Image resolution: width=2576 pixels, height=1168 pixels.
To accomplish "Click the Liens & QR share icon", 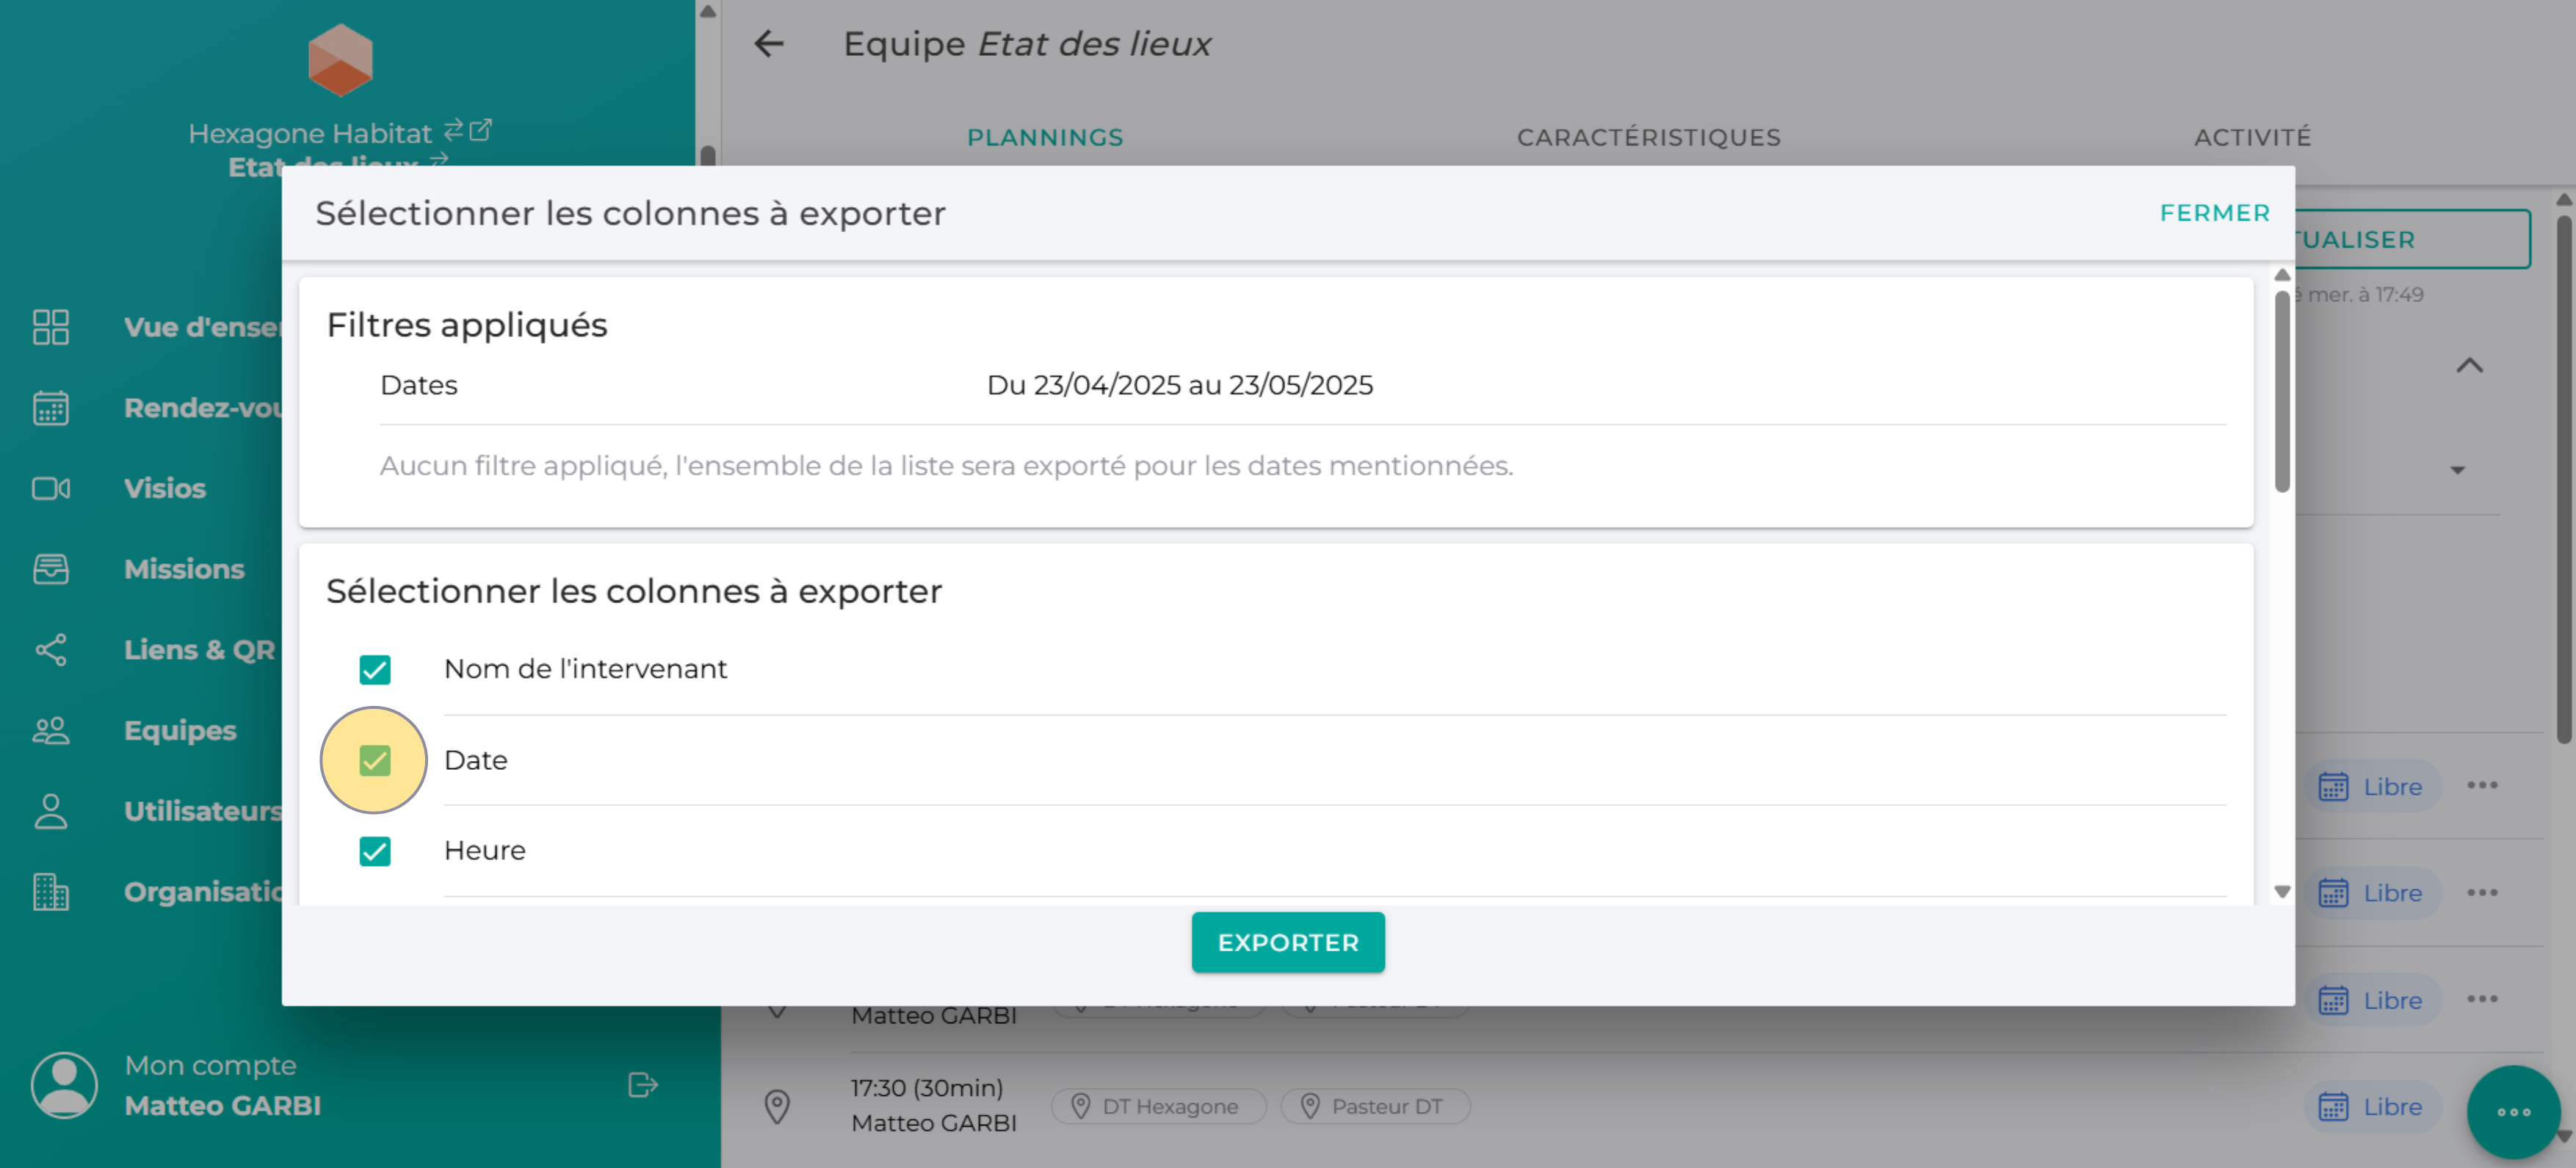I will click(50, 650).
